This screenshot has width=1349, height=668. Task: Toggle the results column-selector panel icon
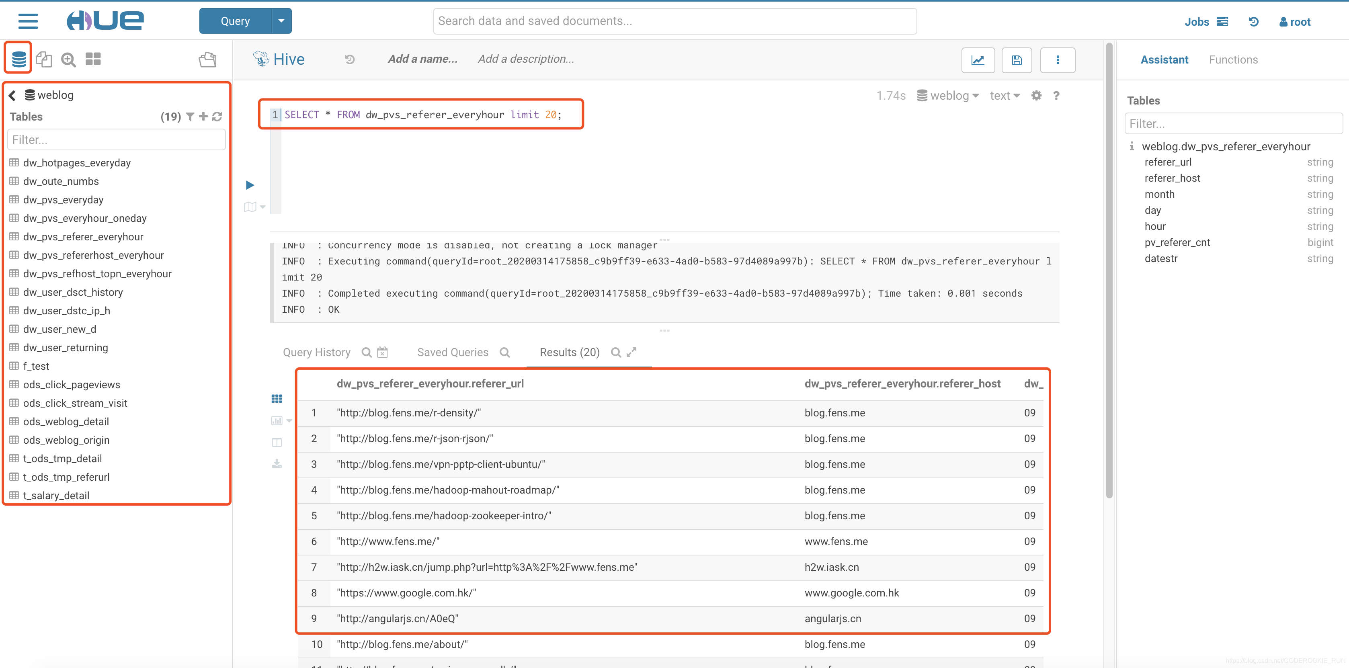[277, 443]
